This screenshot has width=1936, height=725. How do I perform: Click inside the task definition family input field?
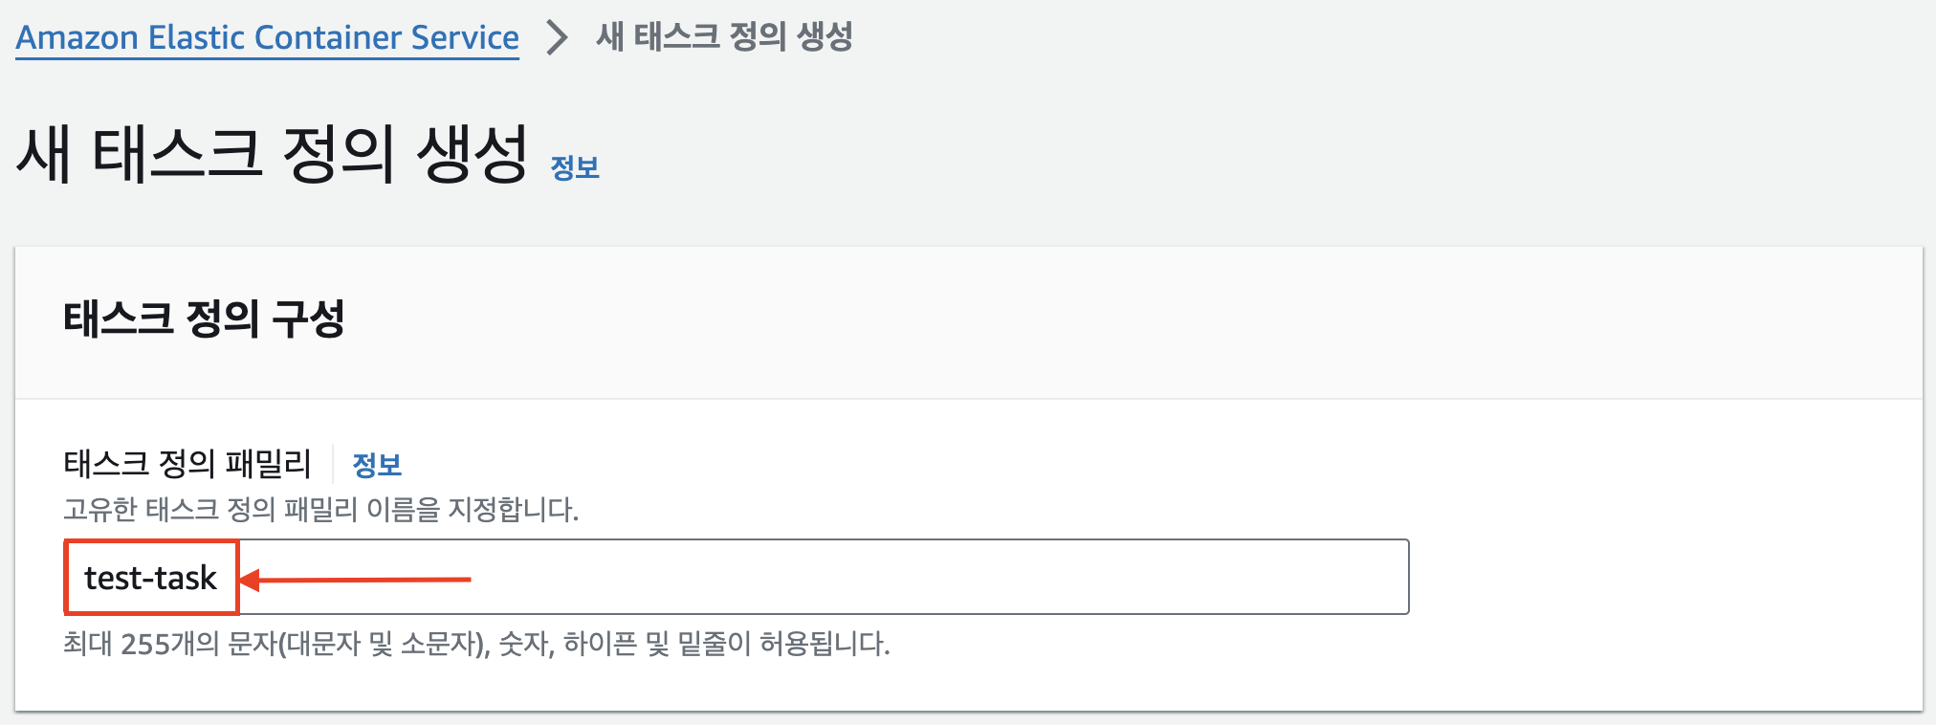click(670, 577)
